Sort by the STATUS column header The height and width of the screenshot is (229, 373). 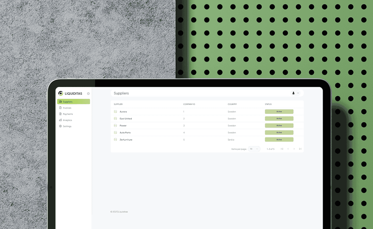pyautogui.click(x=268, y=104)
